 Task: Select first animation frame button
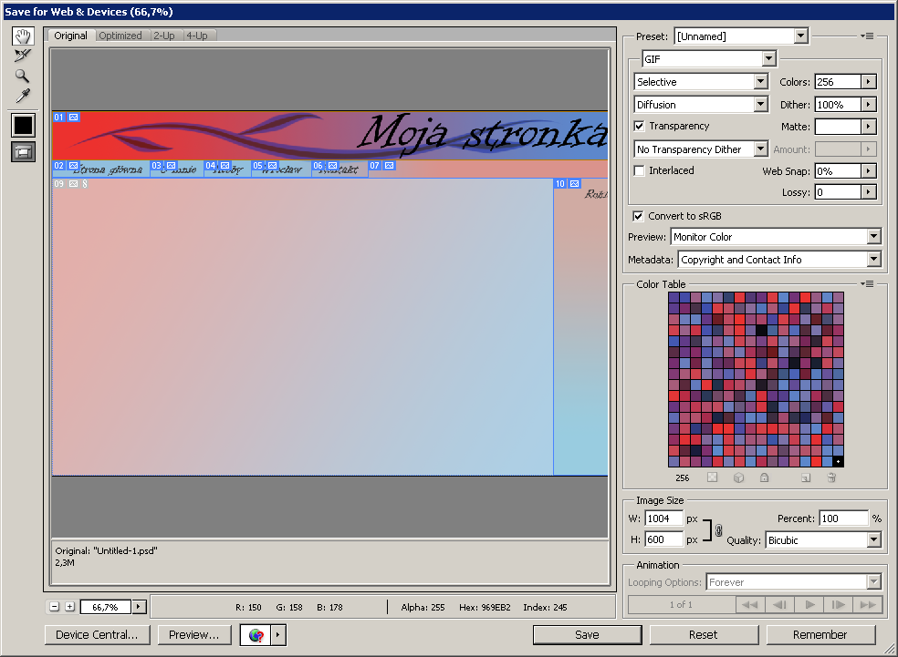pos(749,604)
